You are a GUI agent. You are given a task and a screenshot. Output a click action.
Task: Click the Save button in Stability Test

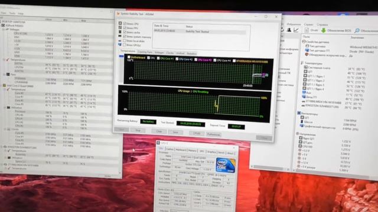point(175,132)
